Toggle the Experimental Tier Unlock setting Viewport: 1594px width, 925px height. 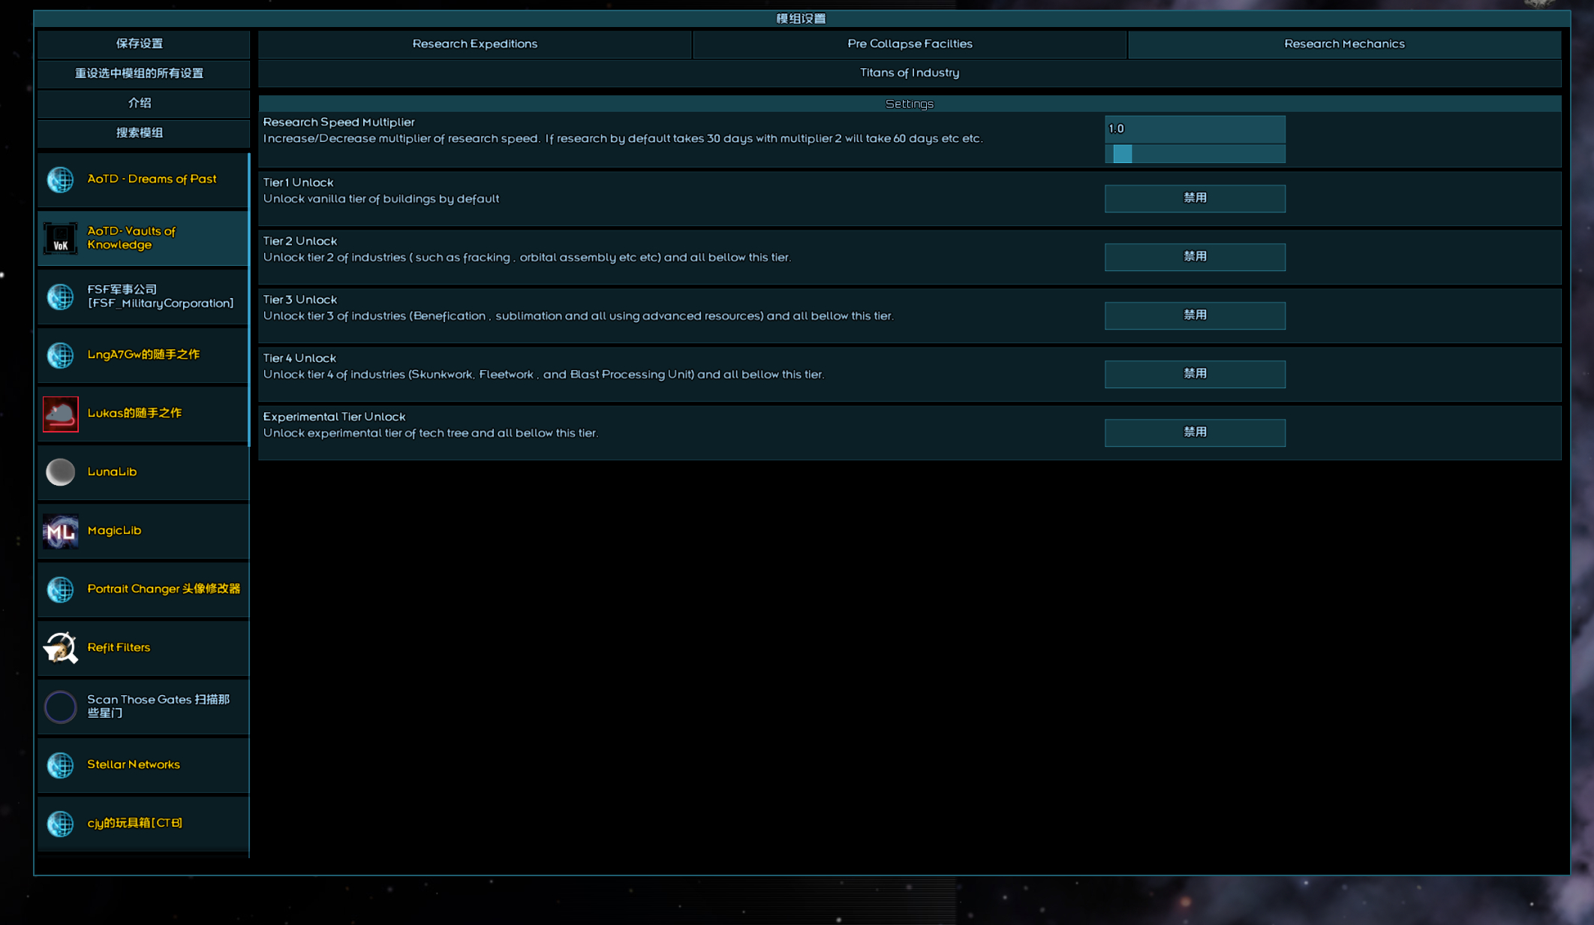point(1194,432)
